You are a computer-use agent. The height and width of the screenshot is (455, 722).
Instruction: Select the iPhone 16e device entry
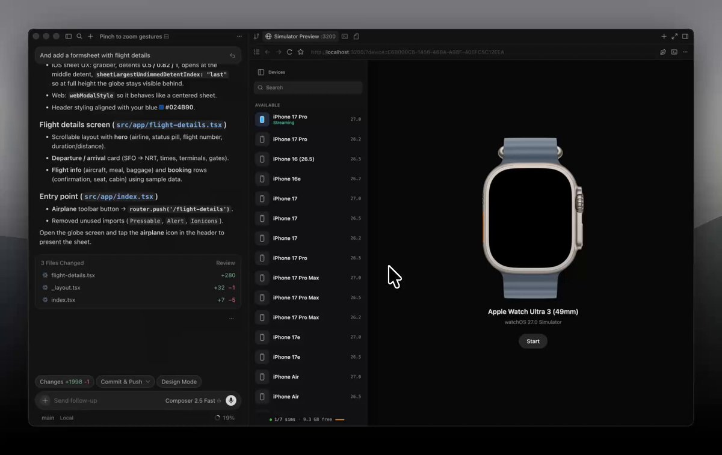pos(308,179)
